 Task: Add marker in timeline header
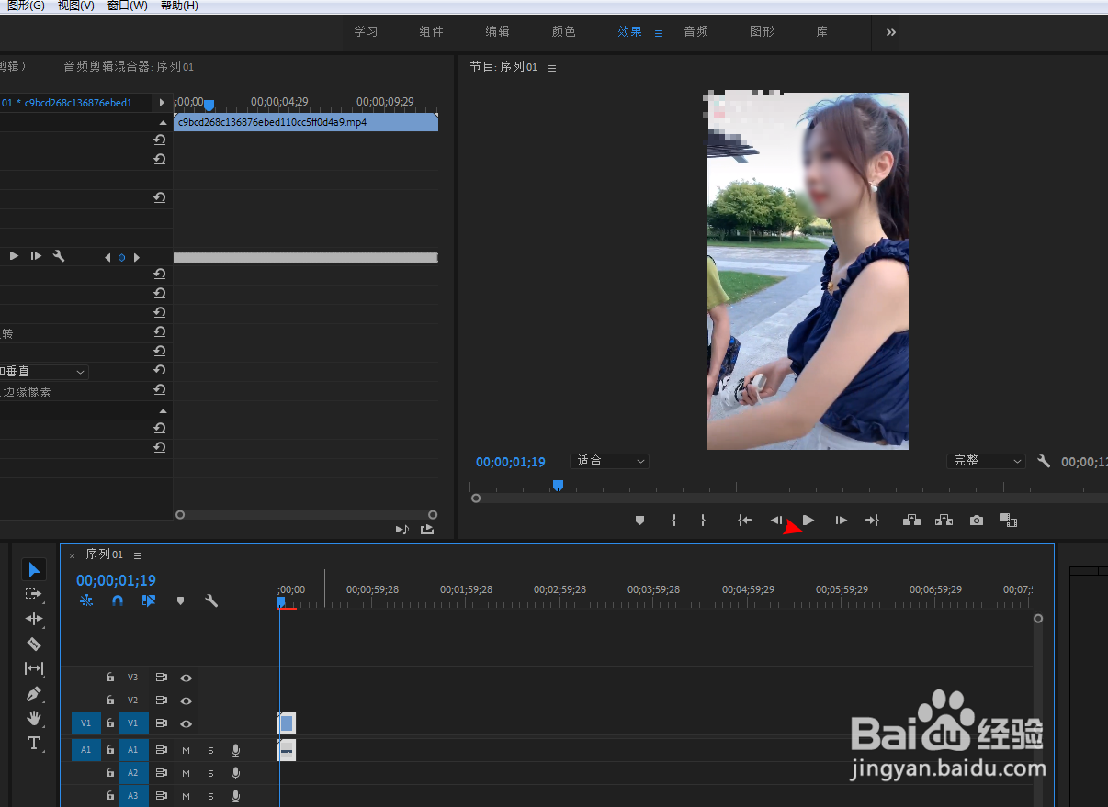click(180, 601)
